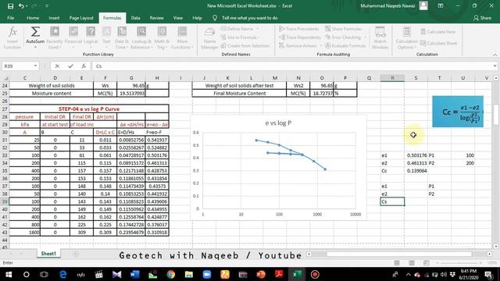Open Lookup & Reference functions icon
This screenshot has width=500, height=281.
(x=141, y=32)
